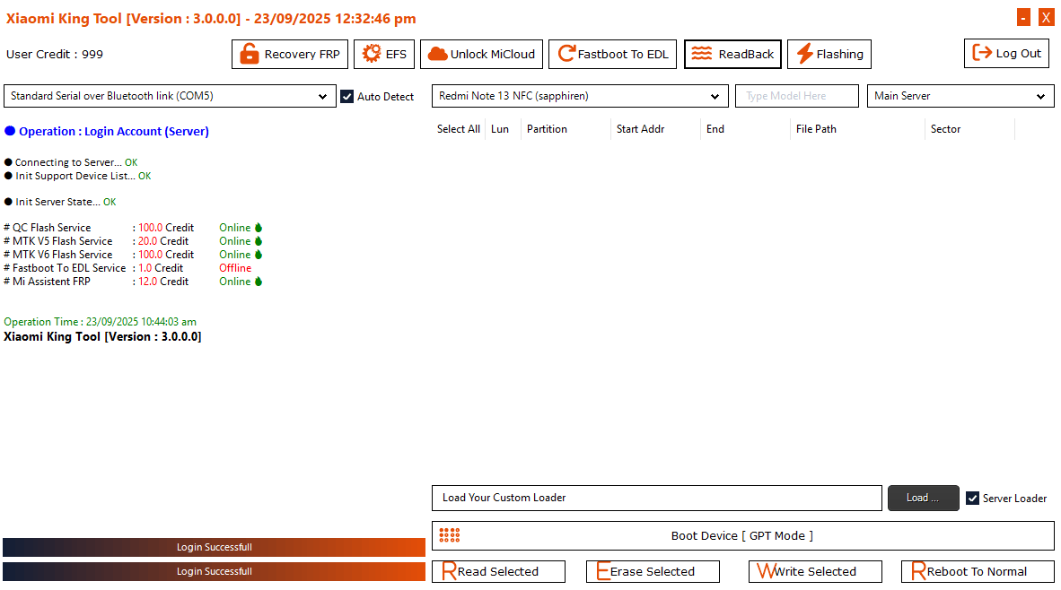Open Unlock MiCloud with the cloud icon
The width and height of the screenshot is (1061, 590).
coord(437,54)
